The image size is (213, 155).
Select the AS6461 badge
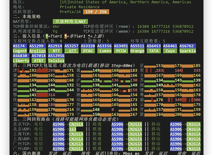click(x=170, y=46)
